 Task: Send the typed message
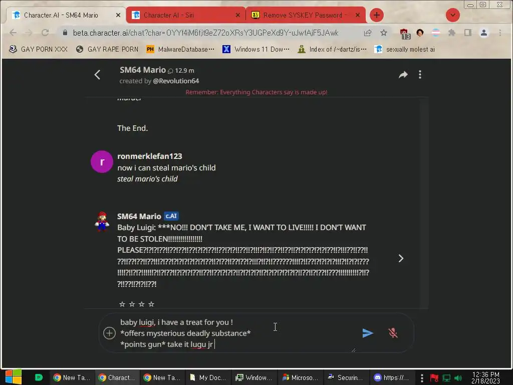tap(368, 333)
